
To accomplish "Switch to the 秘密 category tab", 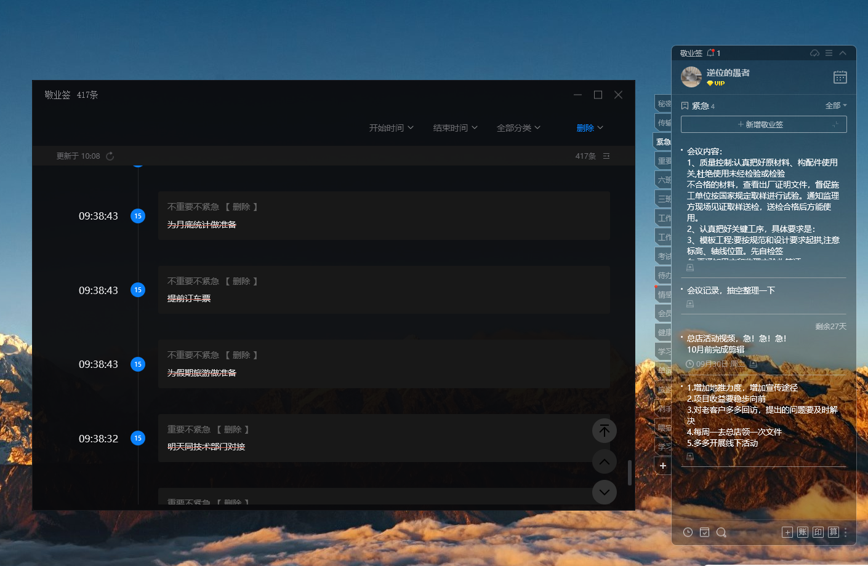I will 663,103.
